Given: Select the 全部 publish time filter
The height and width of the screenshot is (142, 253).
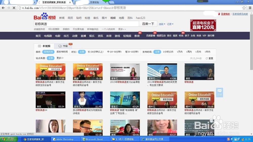Looking at the screenshot, I should (x=157, y=52).
